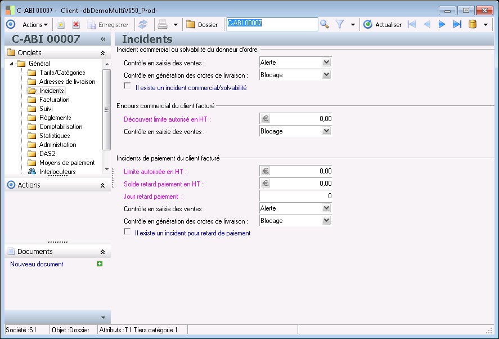Image resolution: width=499 pixels, height=339 pixels.
Task: Collapse the Actions sidebar section
Action: [102, 185]
